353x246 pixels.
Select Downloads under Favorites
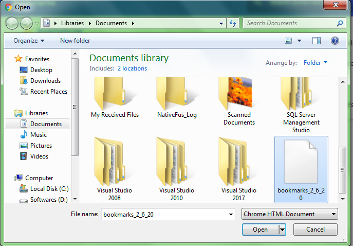(40, 81)
